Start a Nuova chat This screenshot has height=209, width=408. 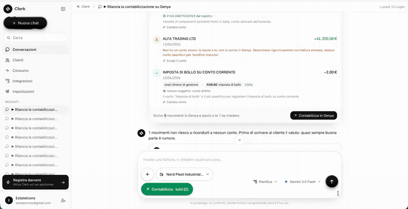(25, 23)
